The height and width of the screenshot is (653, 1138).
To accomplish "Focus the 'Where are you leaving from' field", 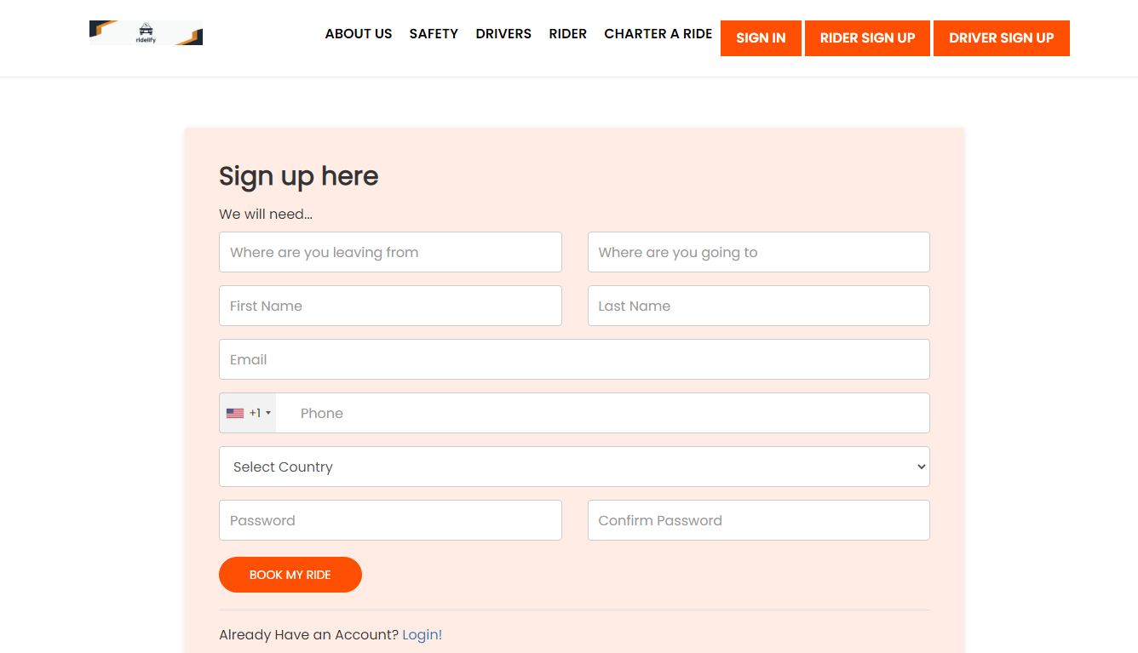I will (390, 252).
